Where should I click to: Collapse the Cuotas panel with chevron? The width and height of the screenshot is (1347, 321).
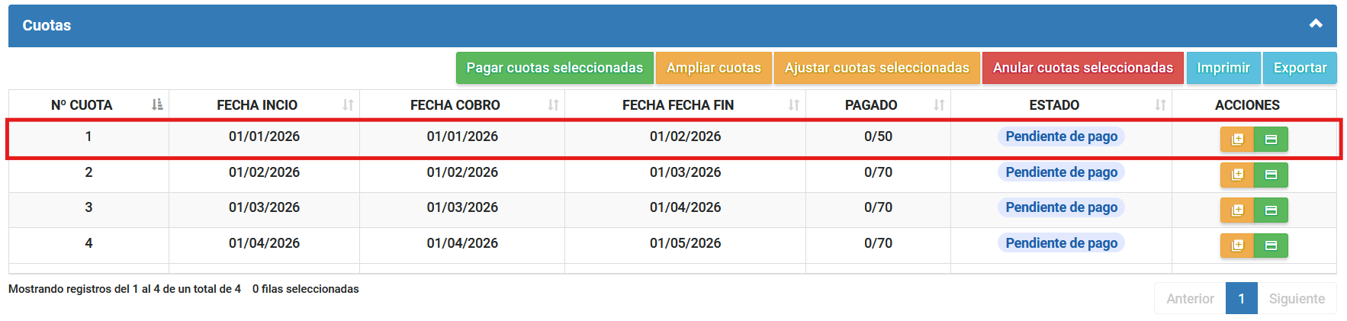click(x=1316, y=24)
